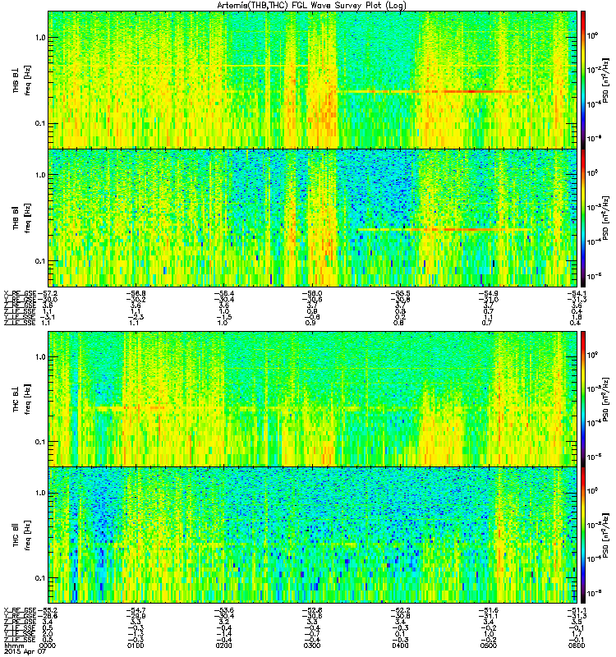Click the THB X_RE_GSE value -54.9

click(488, 294)
